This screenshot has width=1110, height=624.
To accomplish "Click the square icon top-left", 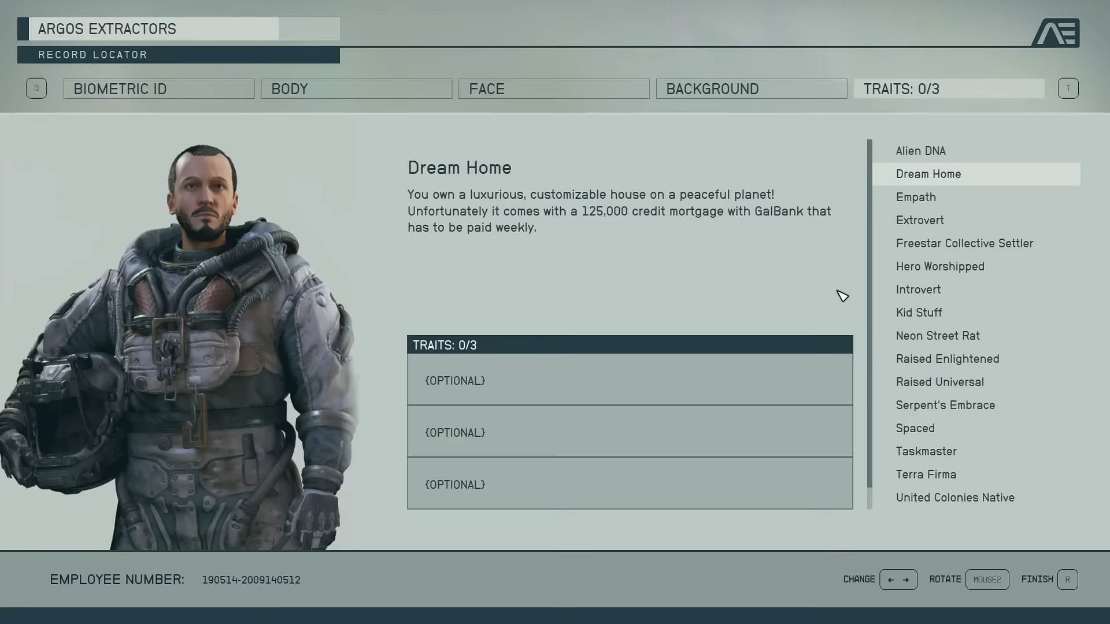I will (36, 88).
